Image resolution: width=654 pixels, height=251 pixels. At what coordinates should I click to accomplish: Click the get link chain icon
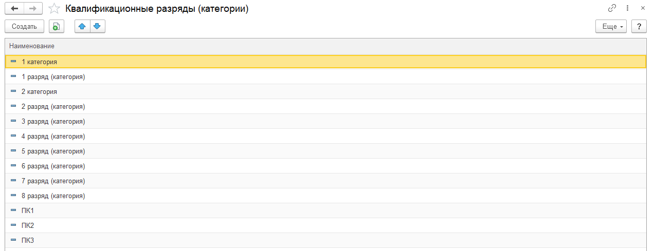pos(612,9)
